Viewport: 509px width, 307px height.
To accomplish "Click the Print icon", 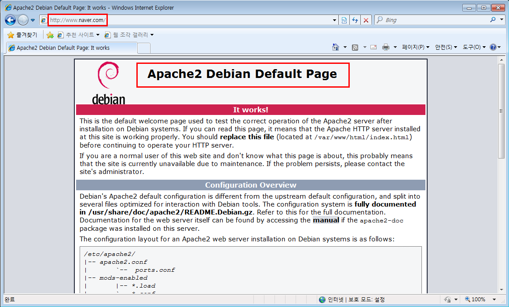I will tap(386, 48).
